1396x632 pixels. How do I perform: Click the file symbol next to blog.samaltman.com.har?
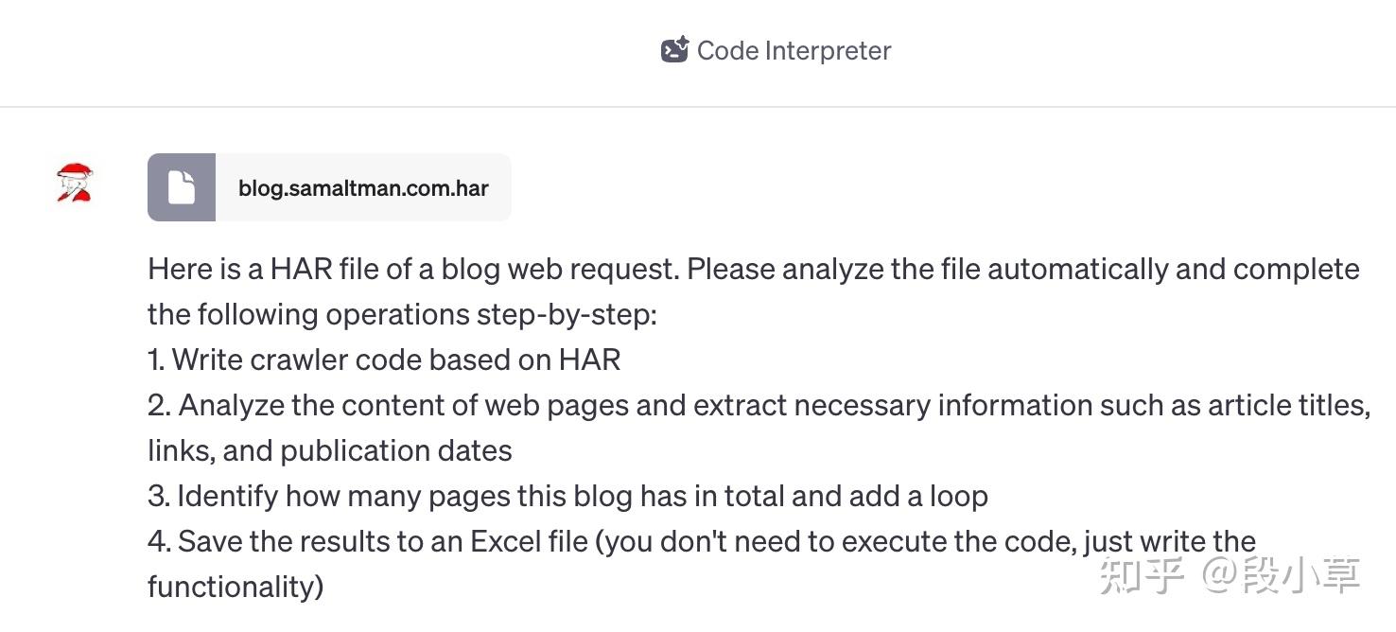182,186
